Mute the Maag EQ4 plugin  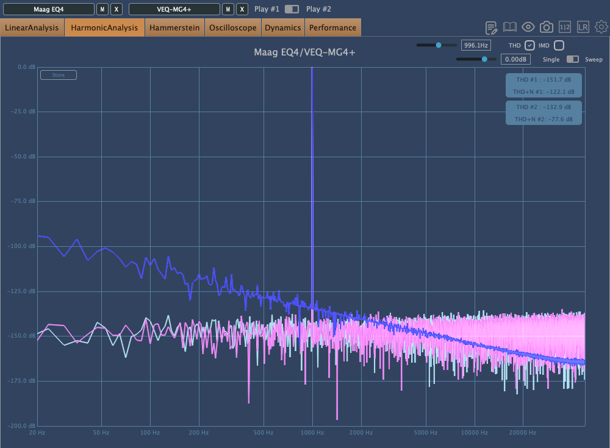pos(102,9)
